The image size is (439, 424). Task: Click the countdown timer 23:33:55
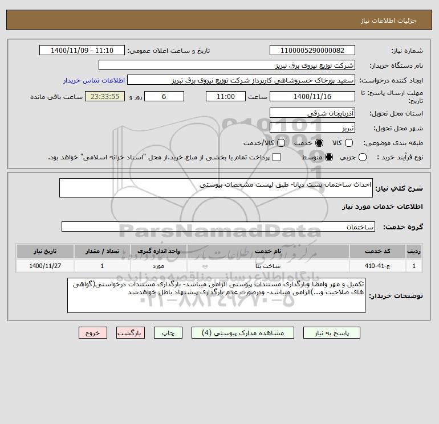point(105,96)
